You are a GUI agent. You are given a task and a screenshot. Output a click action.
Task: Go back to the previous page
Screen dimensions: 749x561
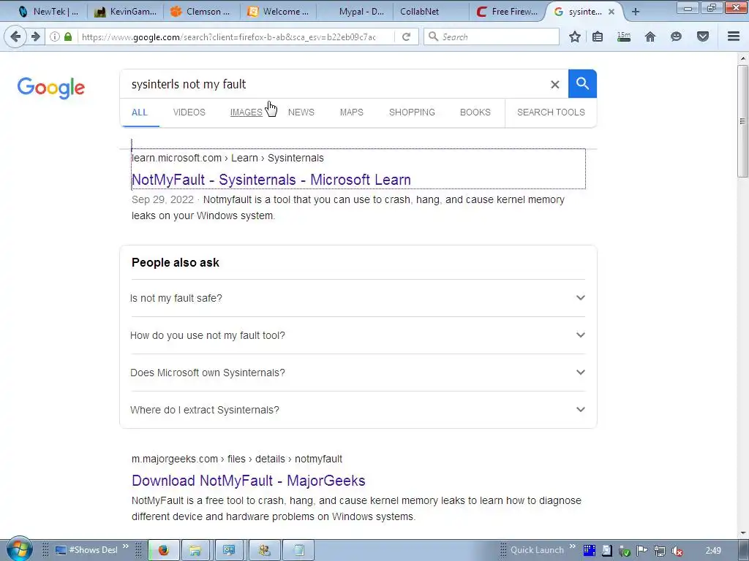(15, 37)
